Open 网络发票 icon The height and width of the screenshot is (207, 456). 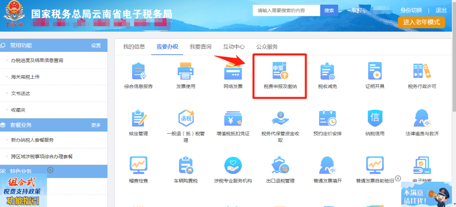point(233,71)
